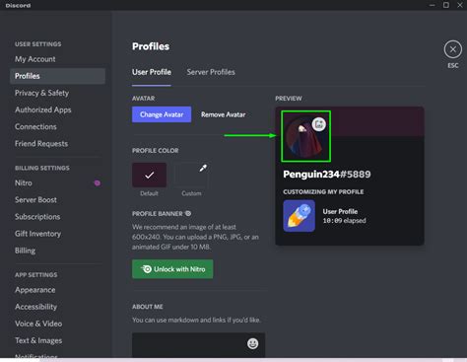Screen dimensions: 467x362
Task: Select the Custom profile color swatch
Action: coord(191,175)
